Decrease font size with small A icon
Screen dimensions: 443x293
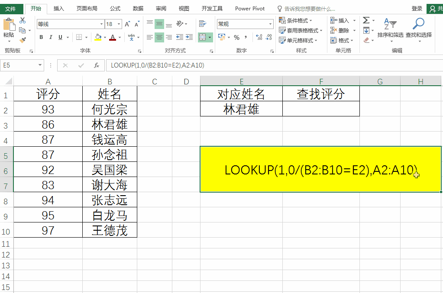coord(137,24)
